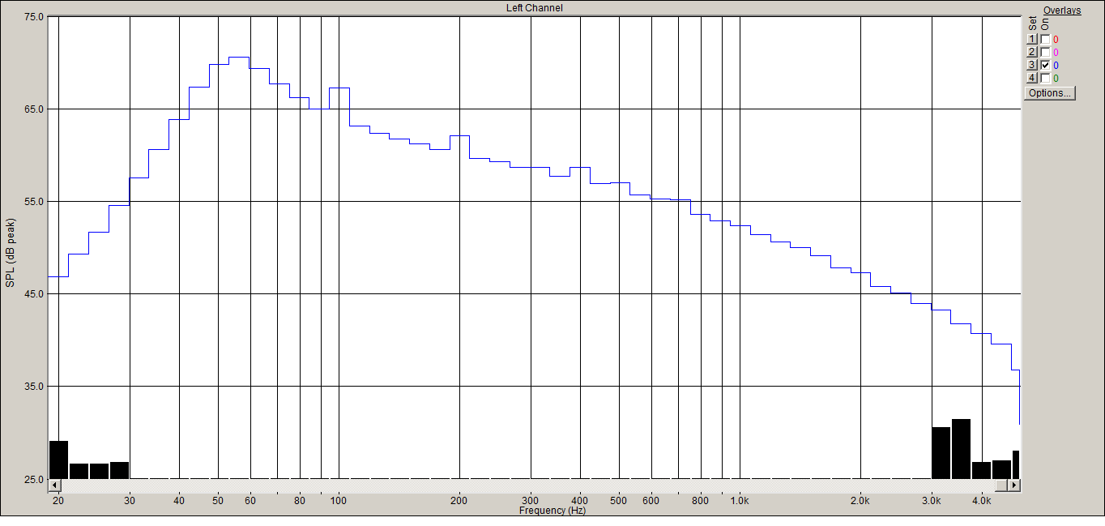Click the green overlay 4 value
This screenshot has width=1105, height=526.
point(1056,79)
